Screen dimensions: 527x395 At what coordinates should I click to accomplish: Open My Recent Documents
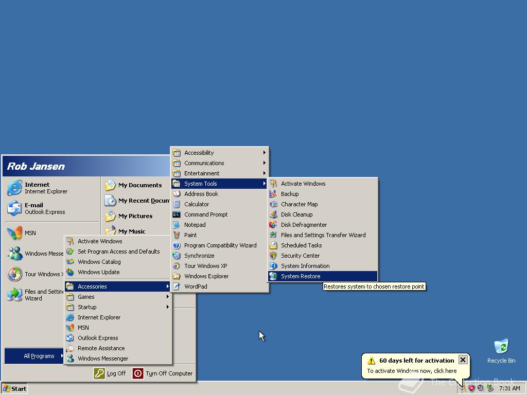(x=136, y=201)
